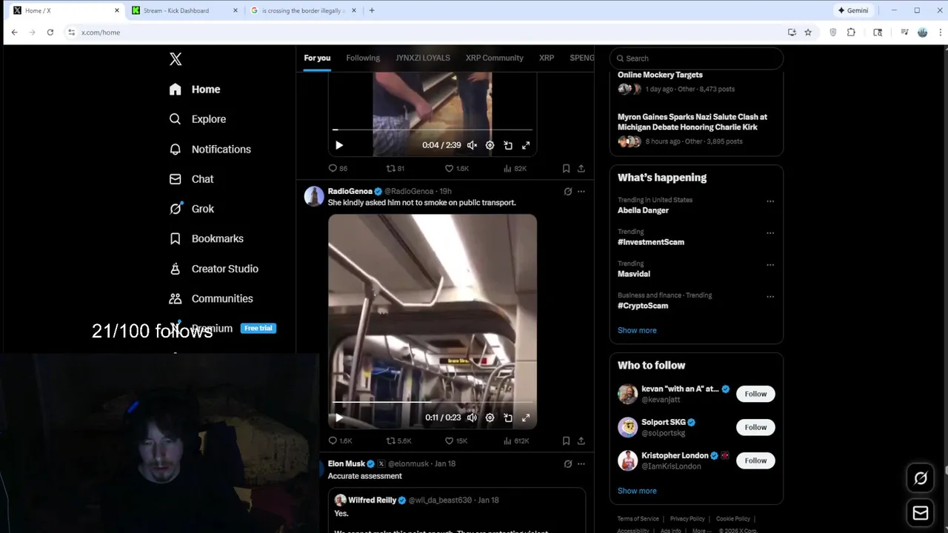Show more under Who to follow
Image resolution: width=948 pixels, height=533 pixels.
click(x=637, y=491)
